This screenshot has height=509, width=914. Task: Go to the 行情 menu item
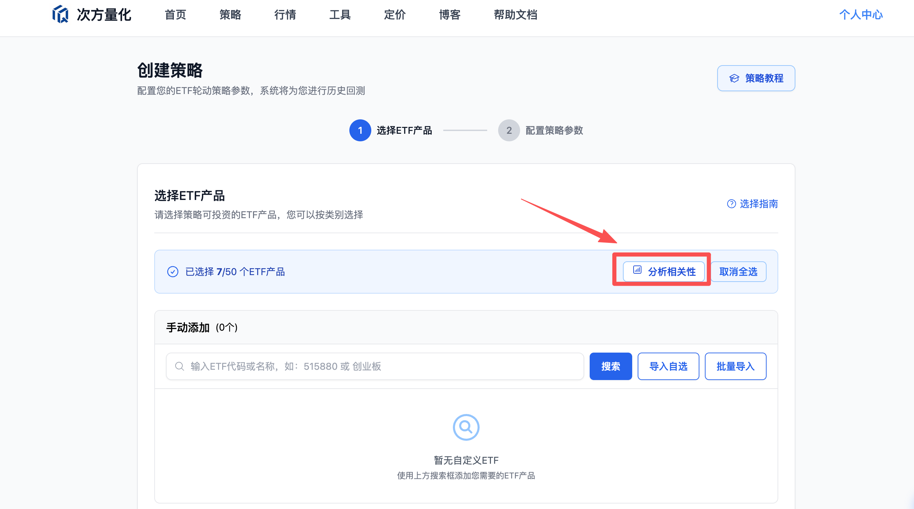(285, 14)
